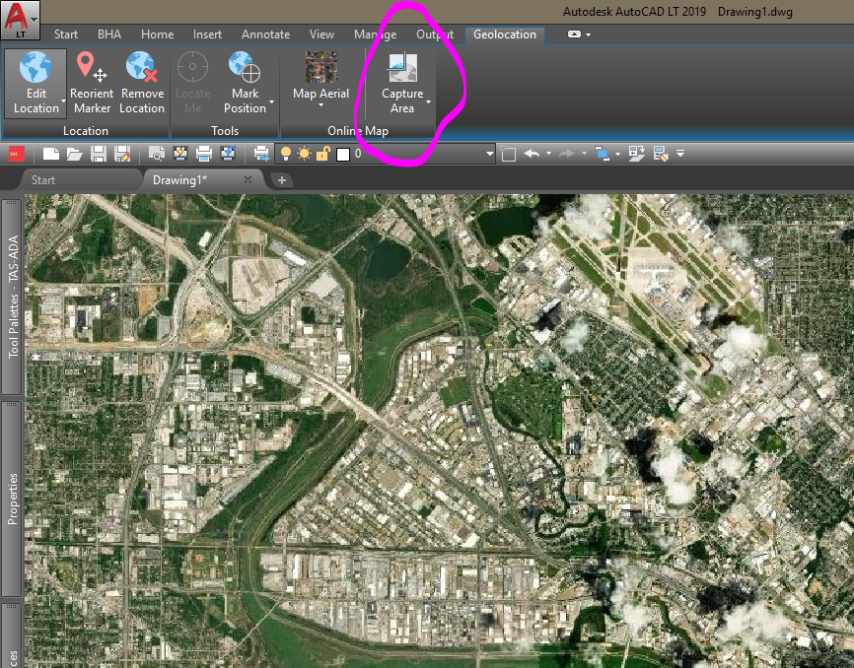
Task: Click the Remove Location tool
Action: [x=142, y=83]
